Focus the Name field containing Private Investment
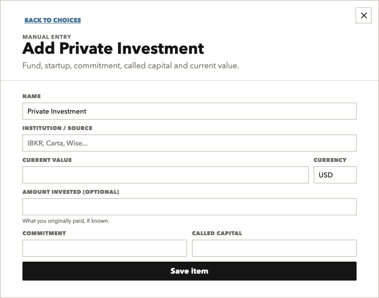Viewport: 379px width, 298px height. point(189,111)
